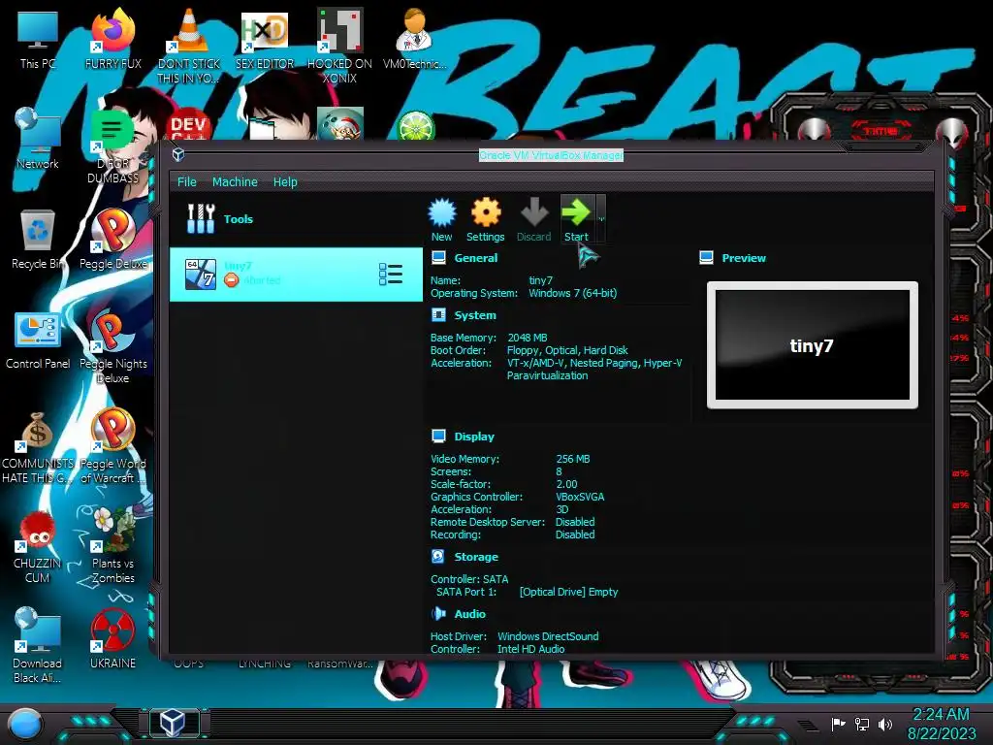Open the File menu
Screen dimensions: 993x745
click(187, 181)
